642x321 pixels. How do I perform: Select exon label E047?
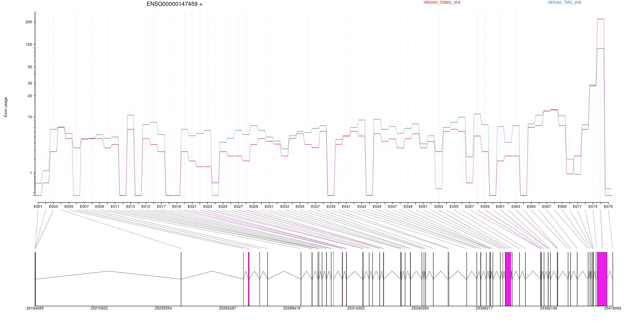pos(392,207)
